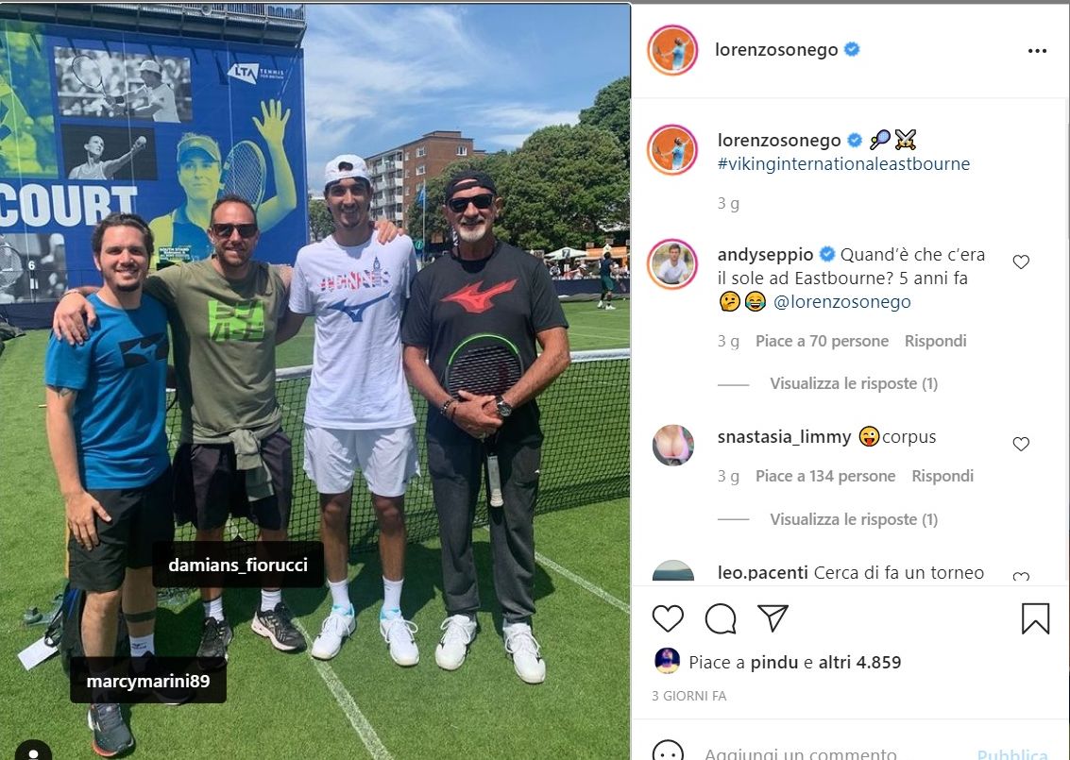Like andyseppio's comment
The image size is (1070, 760).
1021,262
